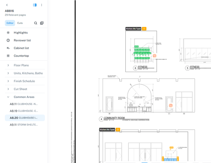Open sheet A9.11 STORM SHELTER
Screen dimensions: 211x163
(x=25, y=125)
